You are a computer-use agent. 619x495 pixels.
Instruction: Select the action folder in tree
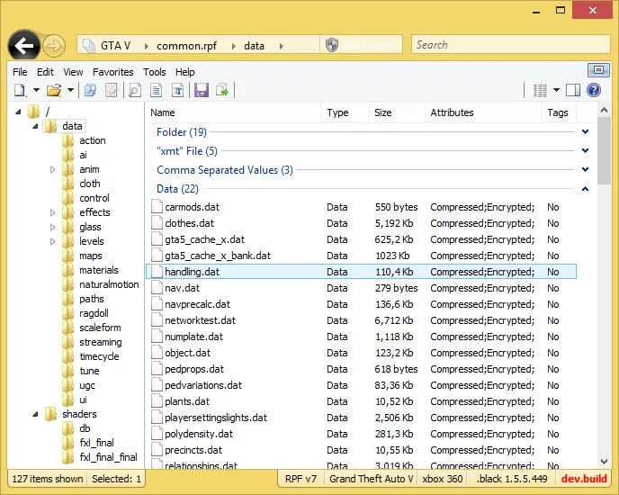coord(93,140)
